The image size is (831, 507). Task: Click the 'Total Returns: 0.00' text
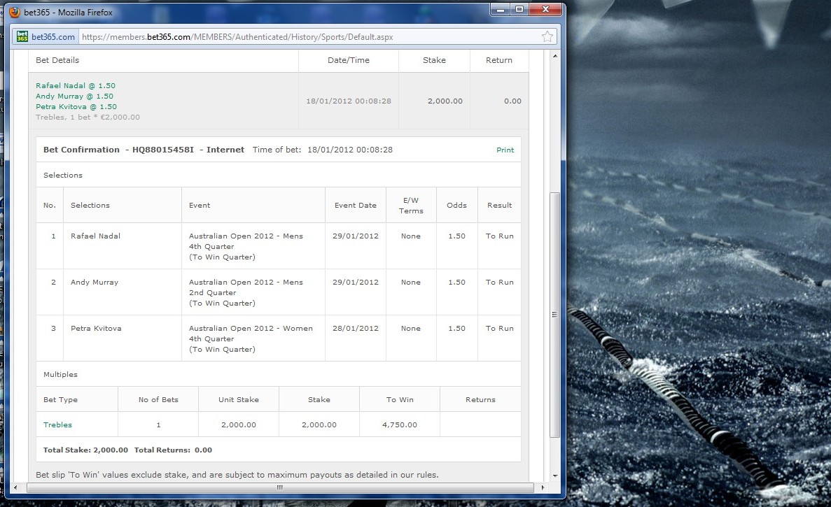point(173,450)
